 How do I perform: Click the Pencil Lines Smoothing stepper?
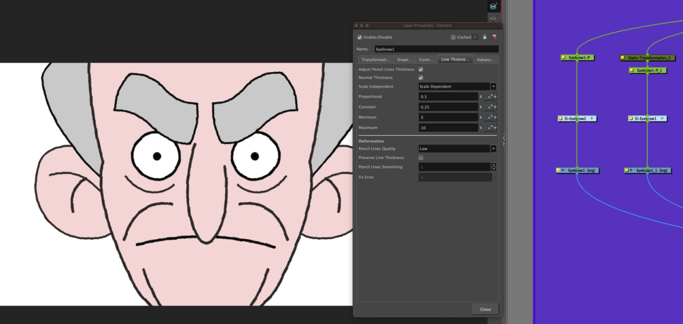pyautogui.click(x=493, y=167)
